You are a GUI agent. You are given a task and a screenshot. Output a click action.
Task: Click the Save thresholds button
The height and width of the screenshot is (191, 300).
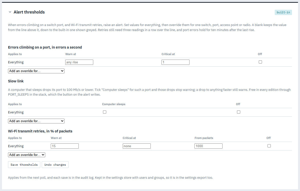(24, 165)
